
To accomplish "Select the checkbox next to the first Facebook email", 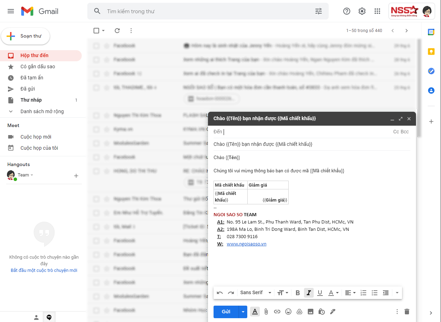I will [96, 46].
